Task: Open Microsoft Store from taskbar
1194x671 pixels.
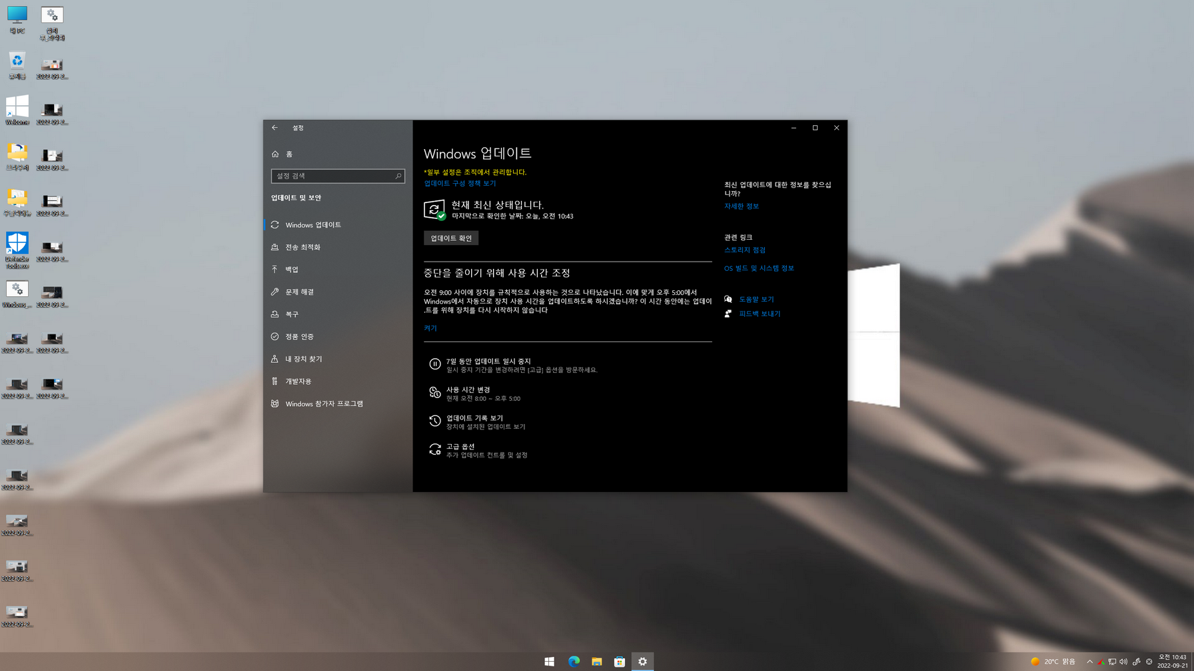Action: (620, 661)
